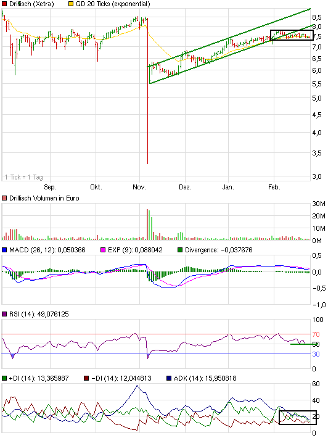The height and width of the screenshot is (438, 336).
Task: Click the 'Jan.' month axis label
Action: click(228, 187)
